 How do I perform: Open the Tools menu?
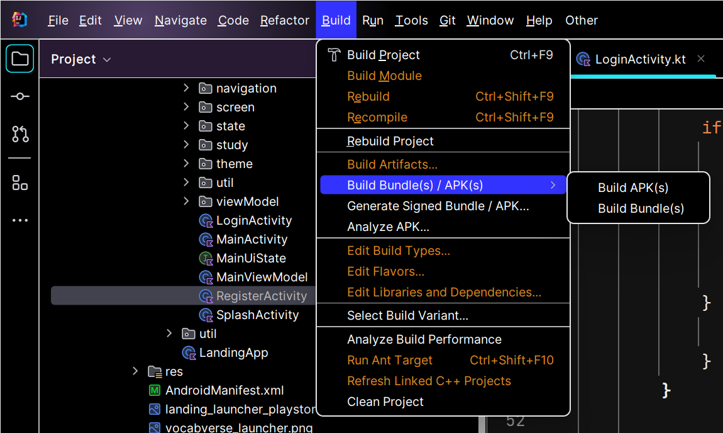point(412,20)
